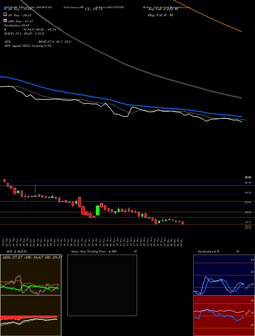255x336 pixels.
Task: Click the 'CL: 18.71' closing price label
Action: click(94, 9)
